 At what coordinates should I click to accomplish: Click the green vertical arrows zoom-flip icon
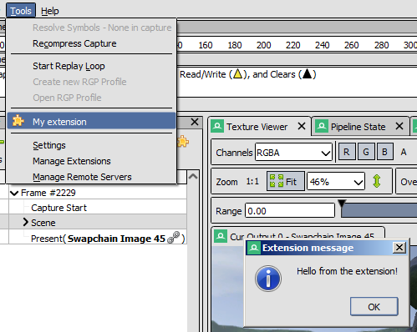pos(377,181)
